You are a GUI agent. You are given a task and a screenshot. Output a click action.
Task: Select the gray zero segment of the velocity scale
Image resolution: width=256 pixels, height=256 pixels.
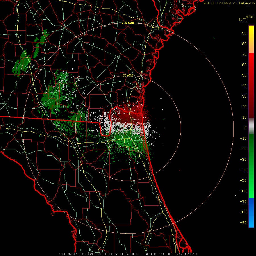251,126
